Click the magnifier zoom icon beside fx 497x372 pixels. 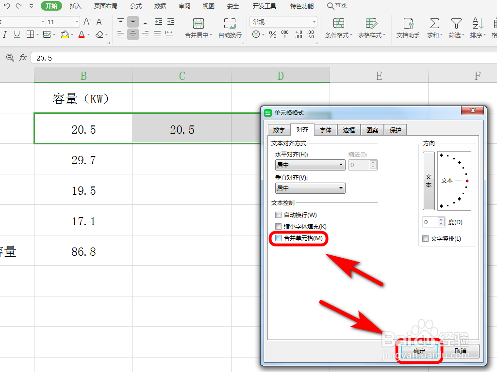(10, 58)
